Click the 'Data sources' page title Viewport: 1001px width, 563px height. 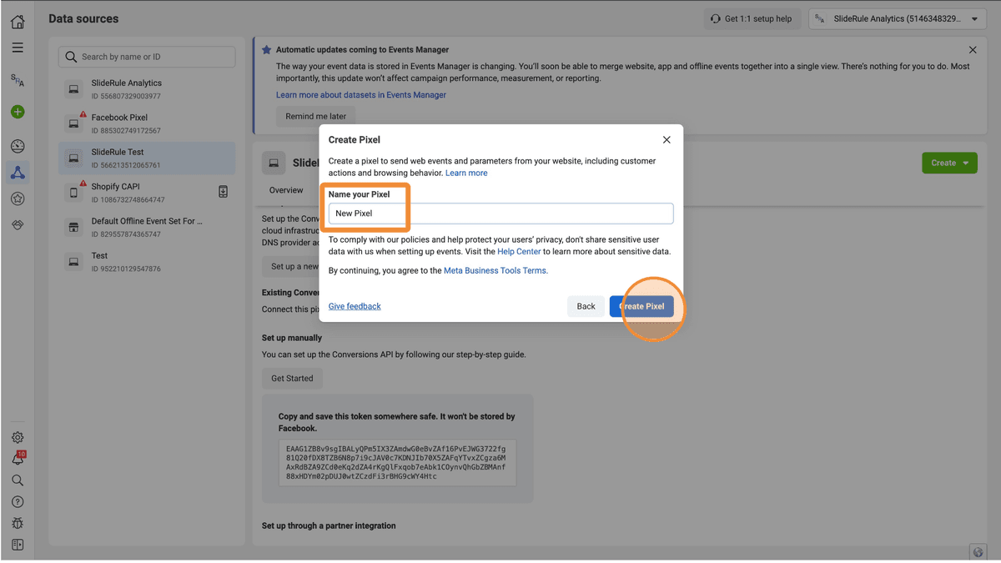pyautogui.click(x=83, y=18)
